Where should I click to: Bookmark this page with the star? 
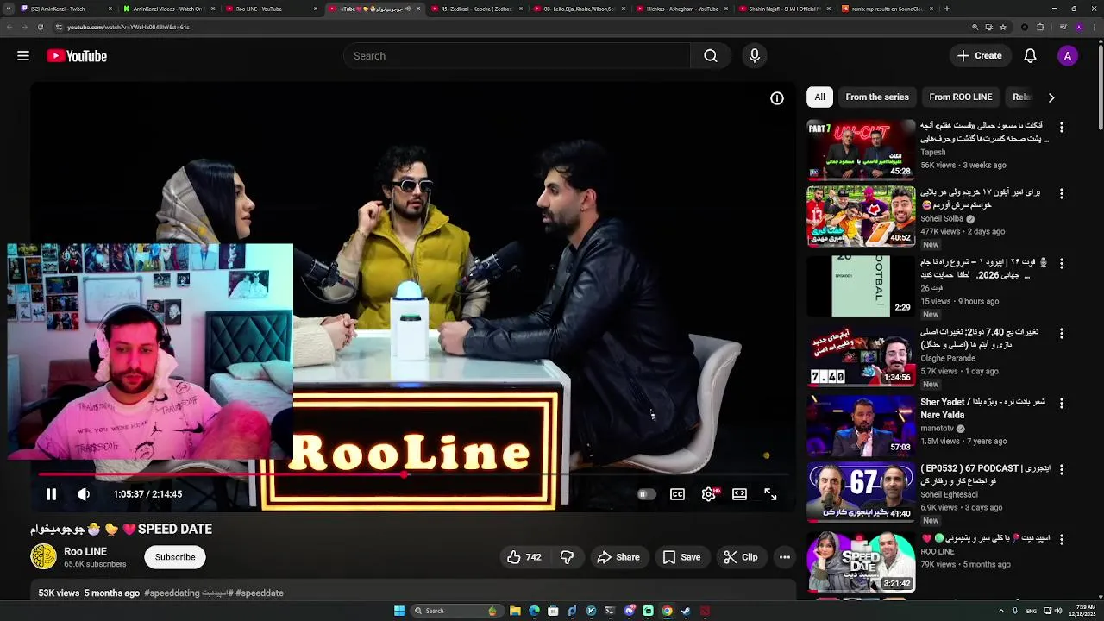[x=1002, y=27]
